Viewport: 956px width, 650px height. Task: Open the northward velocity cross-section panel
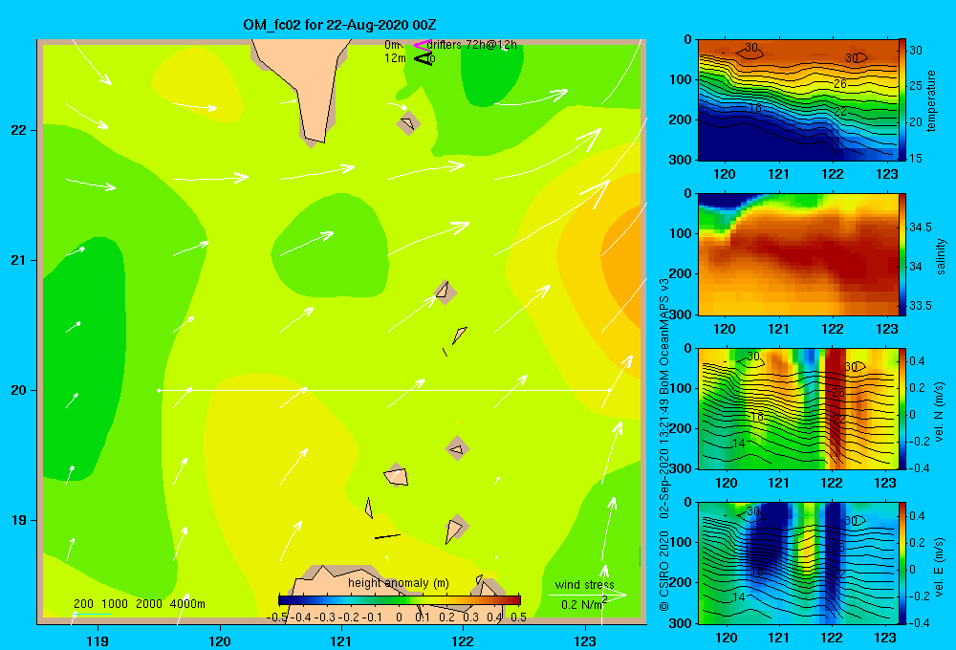point(797,408)
